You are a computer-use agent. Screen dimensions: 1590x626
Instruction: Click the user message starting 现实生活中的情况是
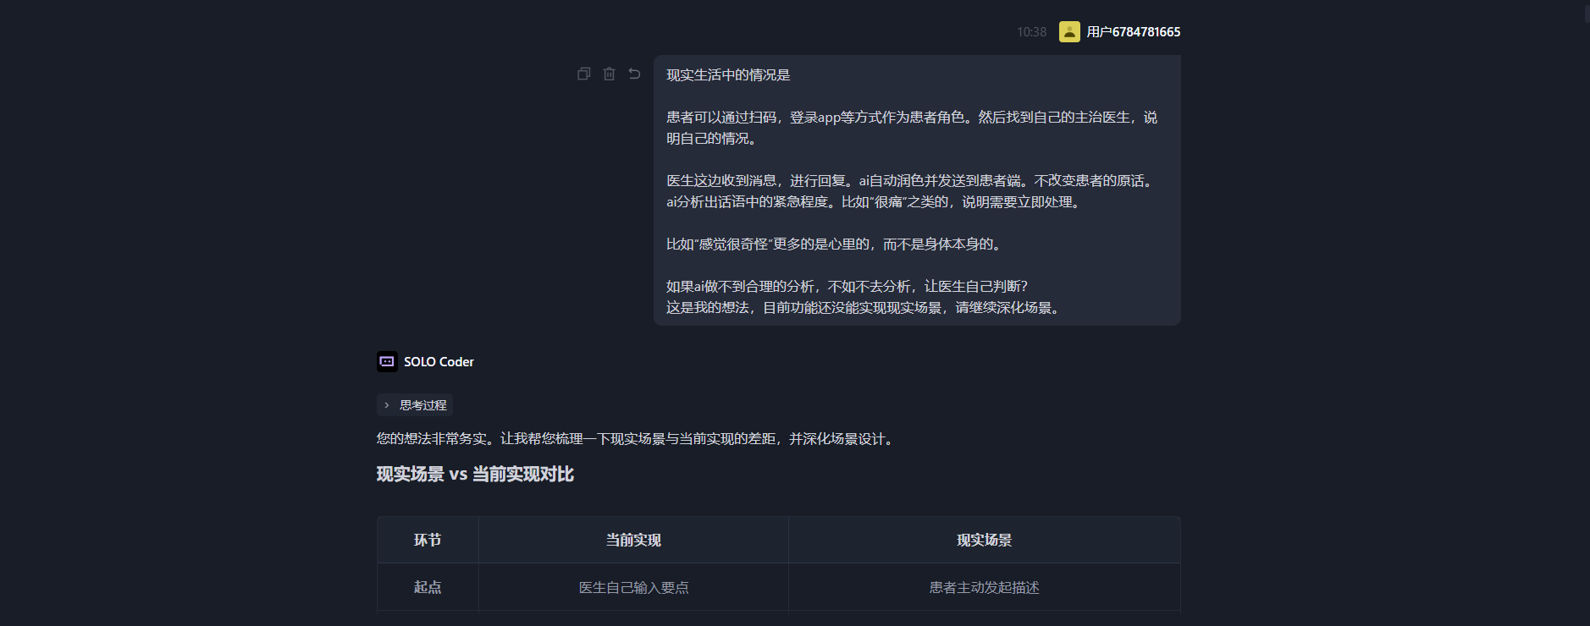pyautogui.click(x=916, y=190)
